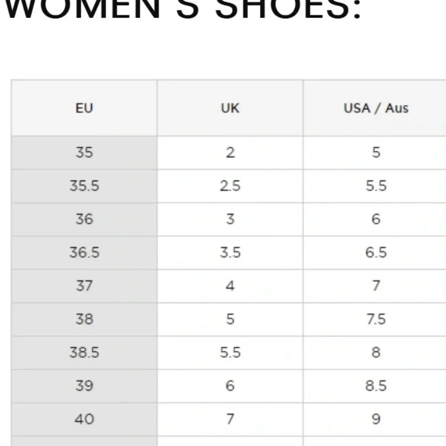Click the EU column header
Image resolution: width=446 pixels, height=446 pixels.
(84, 108)
